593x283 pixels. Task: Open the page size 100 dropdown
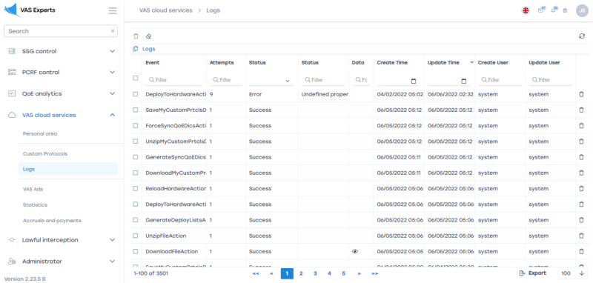tap(572, 273)
